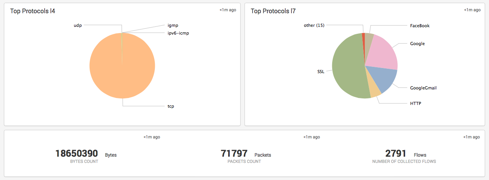Click the GoogleGmail legend label
This screenshot has width=489, height=180.
point(423,88)
